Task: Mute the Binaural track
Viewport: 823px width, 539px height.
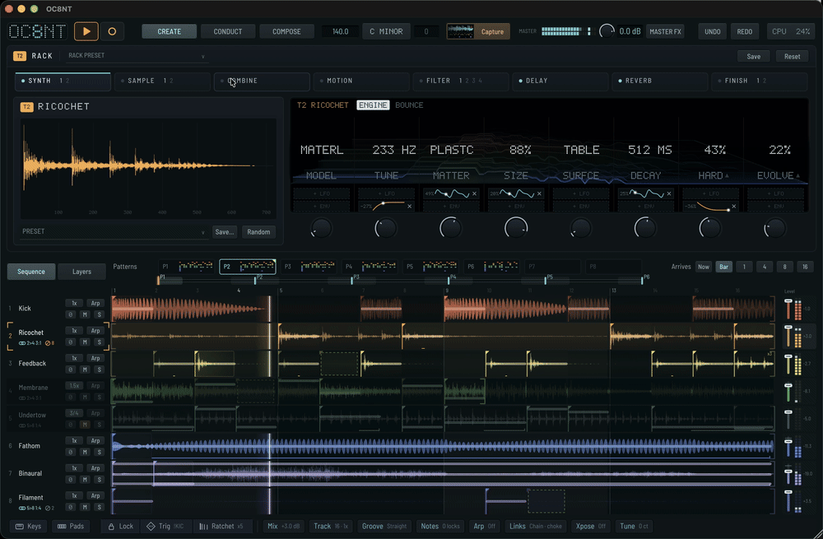Action: [x=85, y=479]
